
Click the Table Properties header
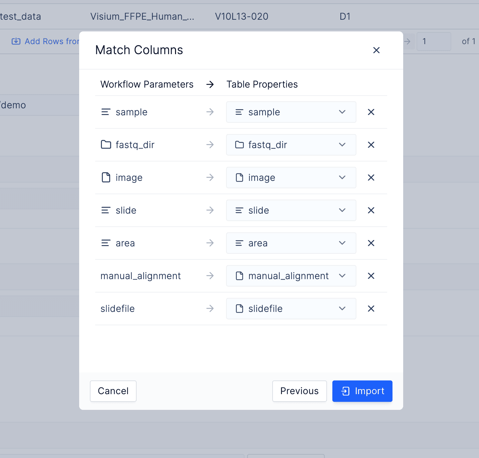click(x=262, y=84)
